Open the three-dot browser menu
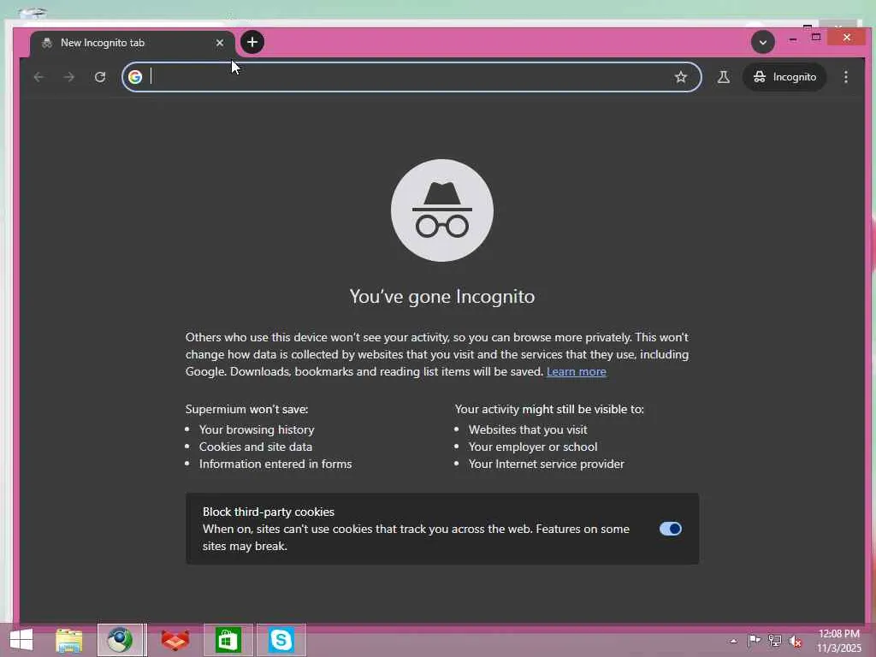This screenshot has width=876, height=657. tap(846, 77)
